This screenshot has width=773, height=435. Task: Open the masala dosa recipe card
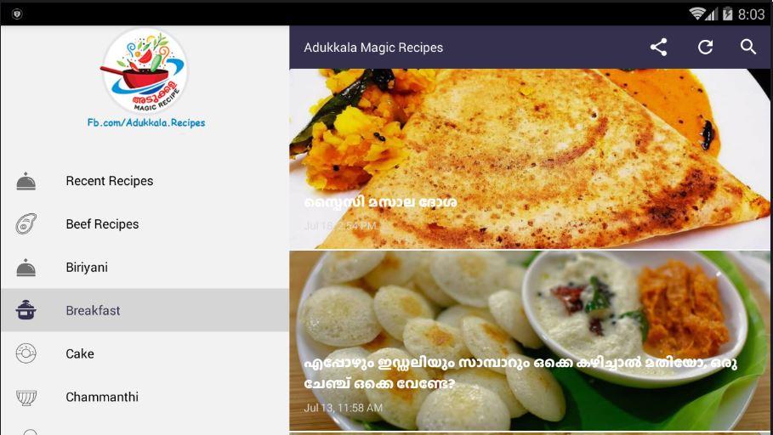pyautogui.click(x=530, y=159)
